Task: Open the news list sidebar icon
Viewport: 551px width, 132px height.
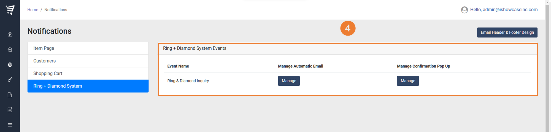Action: click(10, 110)
